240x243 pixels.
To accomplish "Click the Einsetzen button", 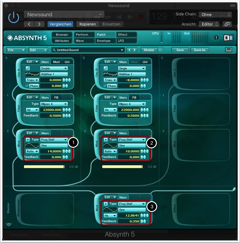I will pyautogui.click(x=111, y=24).
